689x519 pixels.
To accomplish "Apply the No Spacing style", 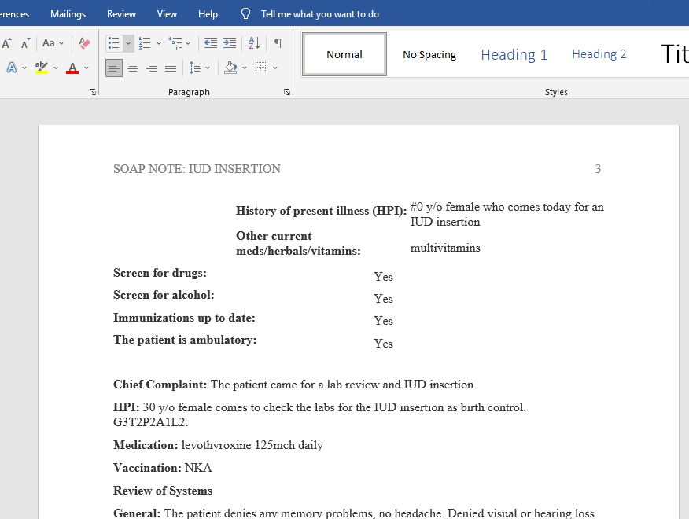I will [429, 54].
